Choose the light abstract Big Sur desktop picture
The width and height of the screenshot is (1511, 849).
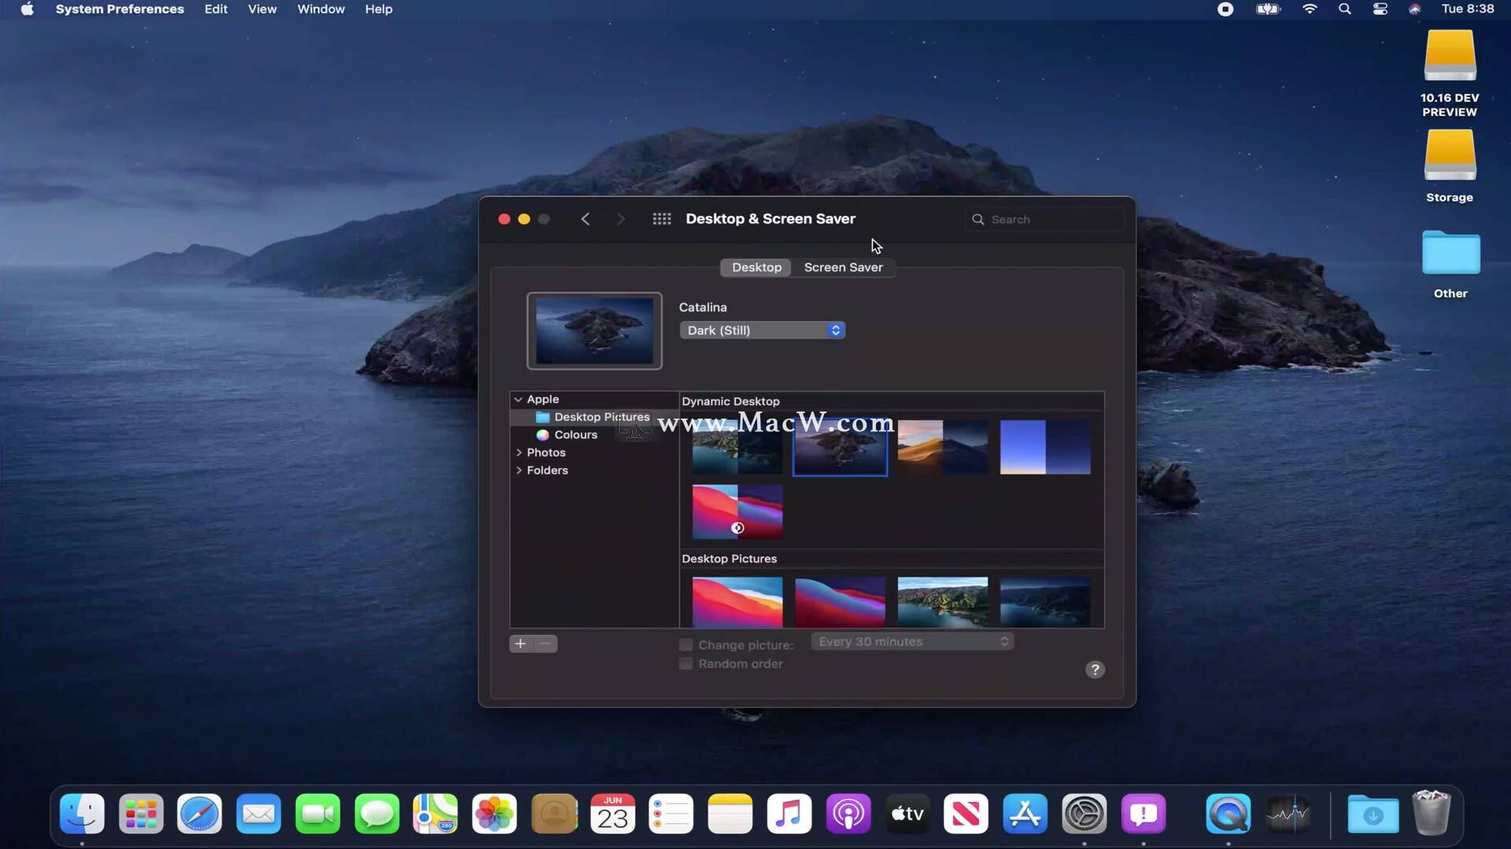tap(737, 602)
